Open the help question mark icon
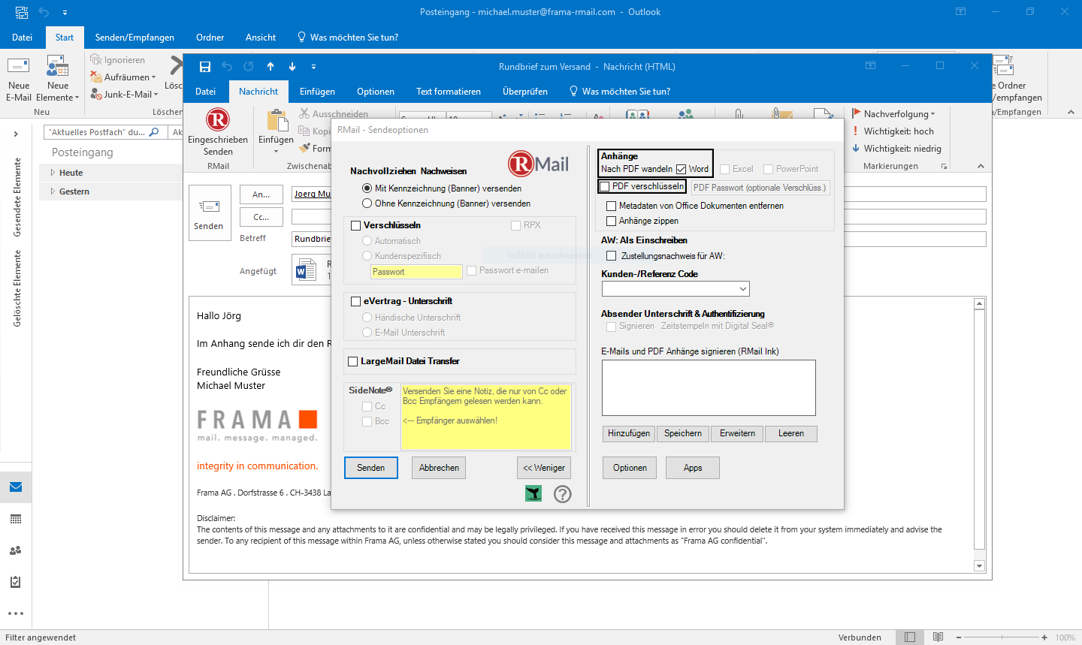This screenshot has height=645, width=1082. pos(563,493)
